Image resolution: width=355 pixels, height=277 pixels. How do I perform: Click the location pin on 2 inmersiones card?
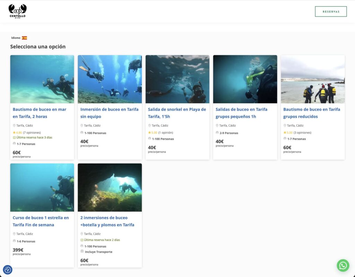pyautogui.click(x=82, y=234)
